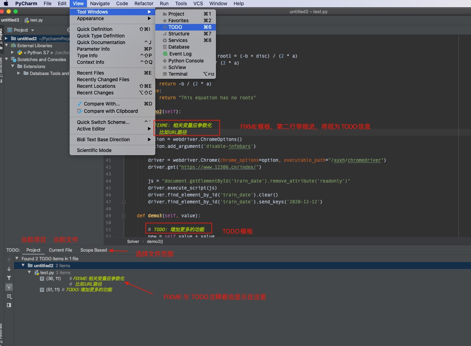Viewport: 471px width, 346px height.
Task: Toggle Autoscroll to Source in TODO panel
Action: (x=9, y=287)
